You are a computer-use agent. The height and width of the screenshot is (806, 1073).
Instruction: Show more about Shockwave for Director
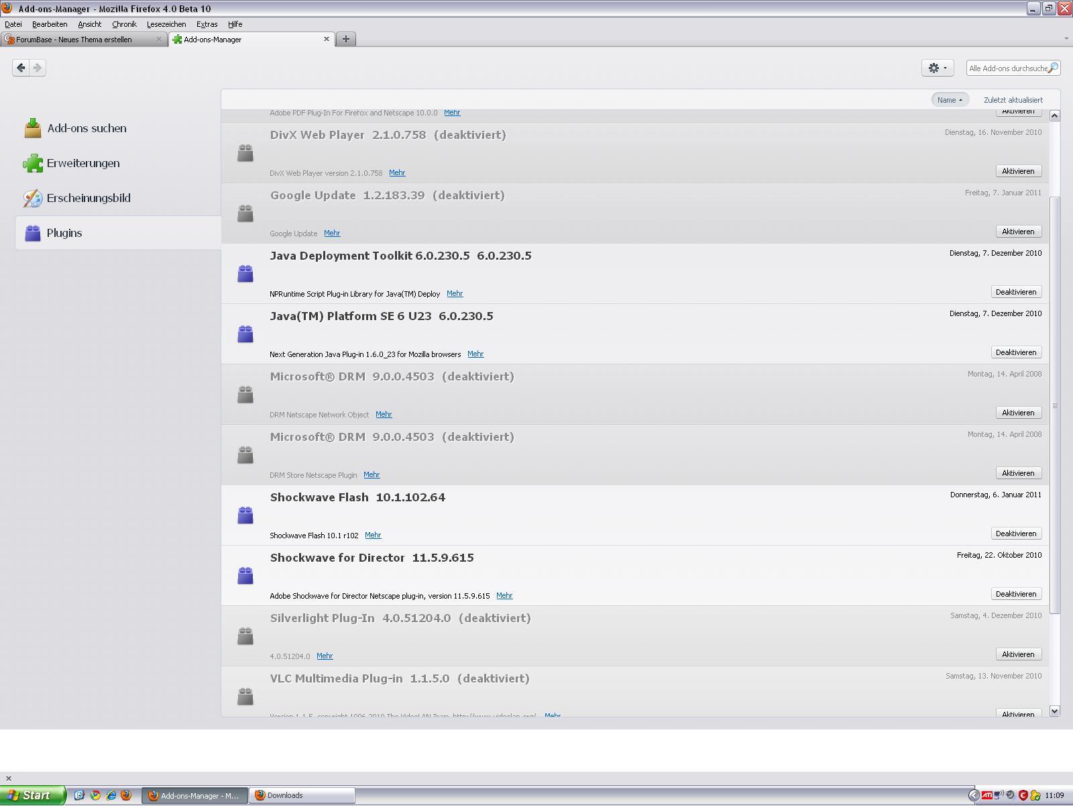point(504,596)
